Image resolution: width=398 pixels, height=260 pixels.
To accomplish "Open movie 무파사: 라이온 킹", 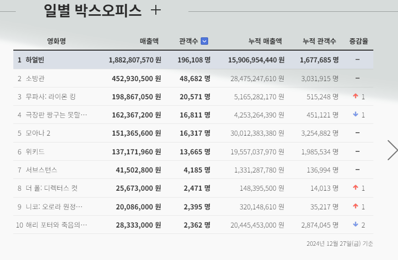I will tap(51, 97).
